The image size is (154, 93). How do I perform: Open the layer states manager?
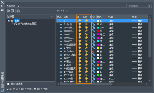[x=18, y=11]
